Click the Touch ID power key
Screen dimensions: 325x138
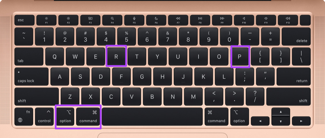305,20
